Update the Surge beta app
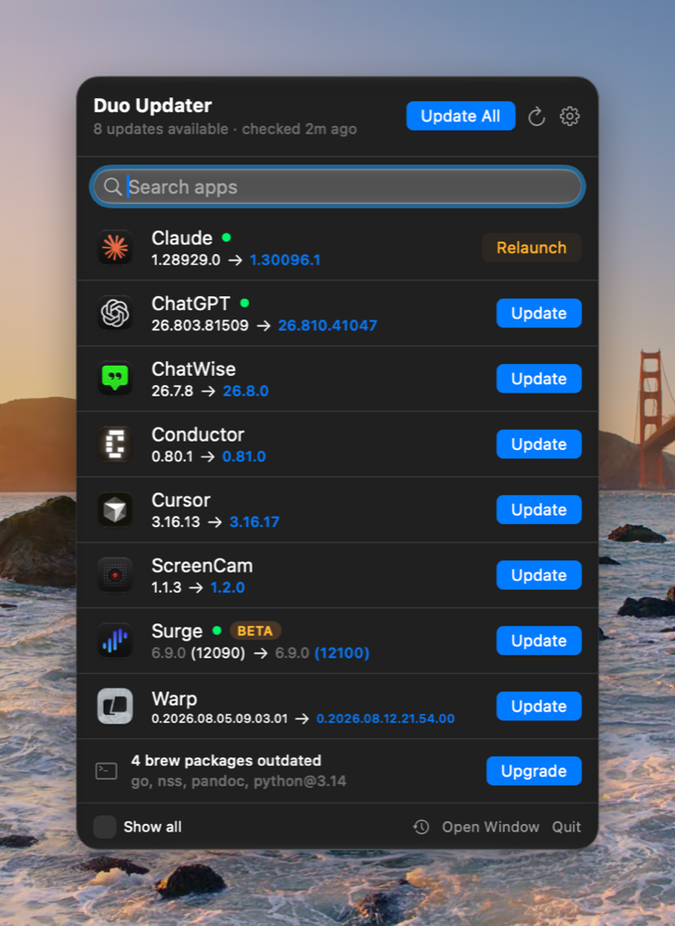This screenshot has height=926, width=675. (539, 641)
